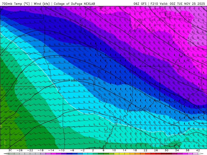The height and width of the screenshot is (155, 207).
Task: Click the '-2' colorbar scale label
Action: (x=83, y=150)
